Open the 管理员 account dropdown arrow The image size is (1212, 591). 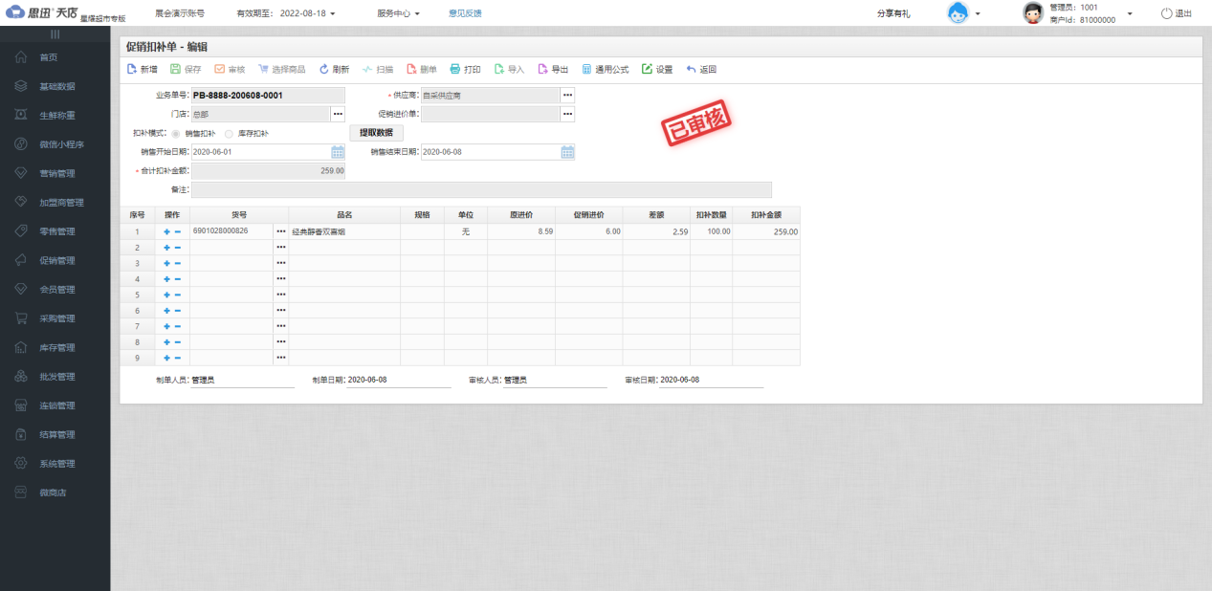click(1130, 13)
